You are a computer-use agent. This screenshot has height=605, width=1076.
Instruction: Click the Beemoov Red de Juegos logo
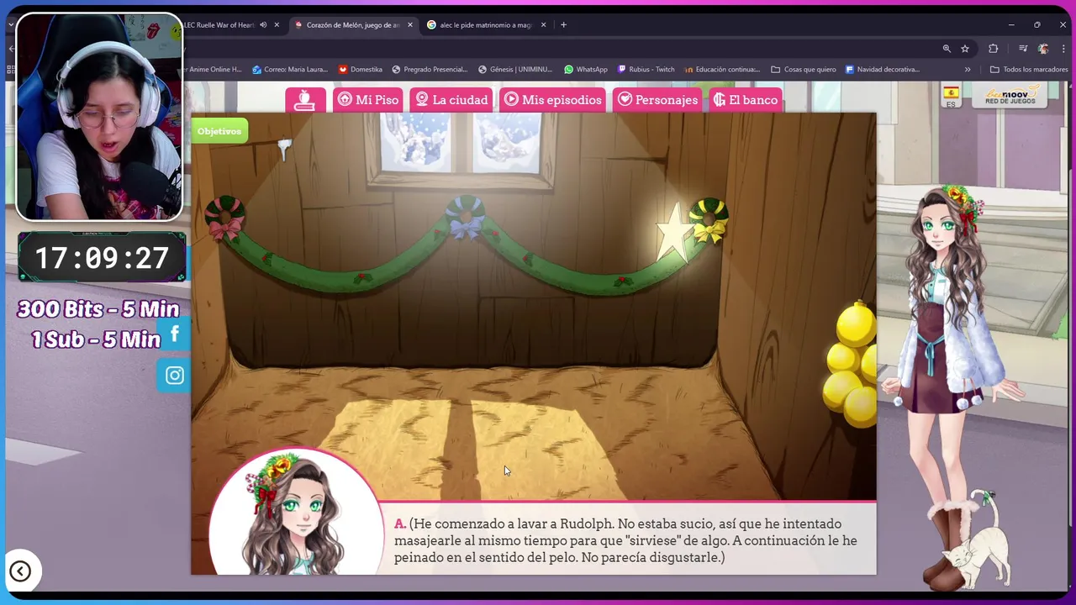click(x=1010, y=94)
